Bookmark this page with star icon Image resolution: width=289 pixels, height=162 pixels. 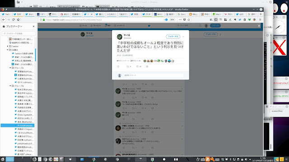(x=189, y=20)
